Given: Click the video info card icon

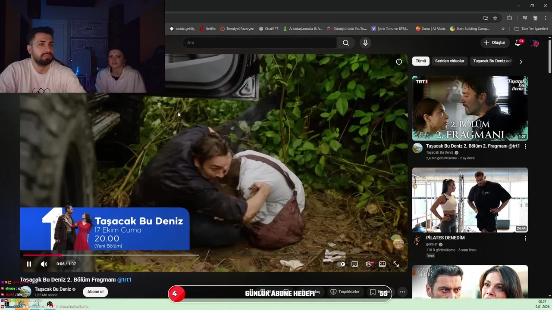Looking at the screenshot, I should [x=399, y=62].
